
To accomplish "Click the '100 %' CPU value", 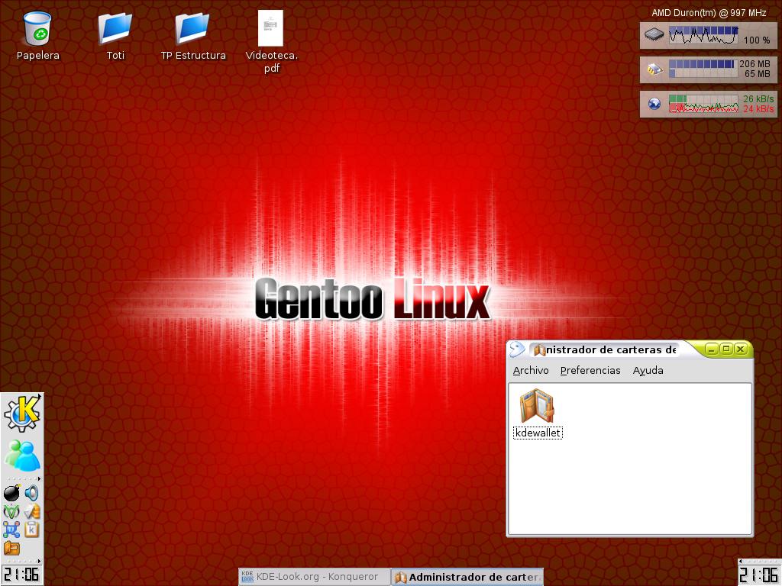I will click(x=757, y=40).
